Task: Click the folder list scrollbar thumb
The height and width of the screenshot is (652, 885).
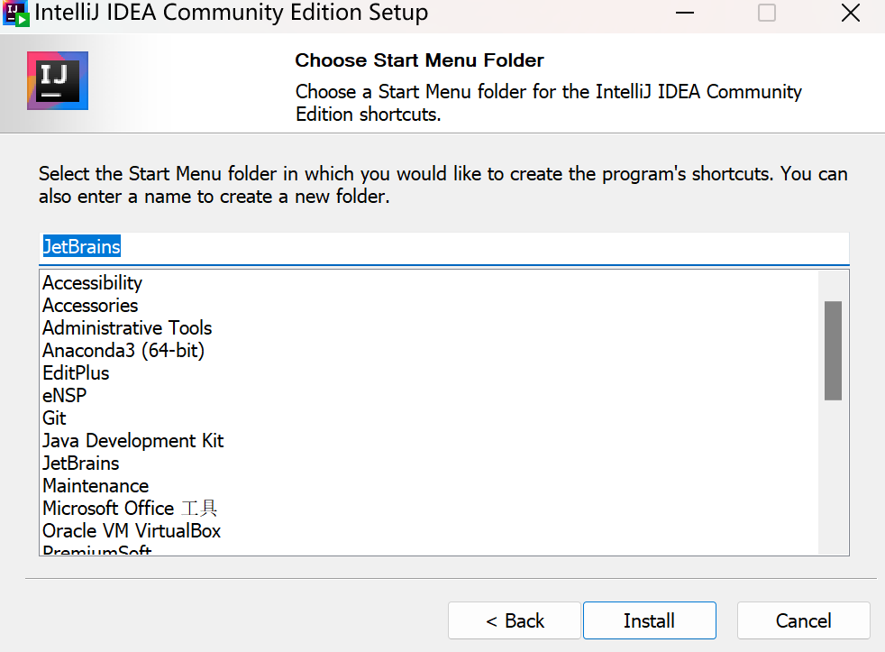Action: point(833,350)
